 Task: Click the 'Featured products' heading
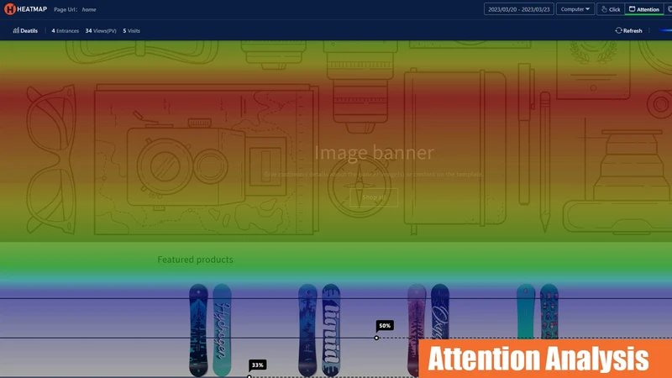point(195,260)
